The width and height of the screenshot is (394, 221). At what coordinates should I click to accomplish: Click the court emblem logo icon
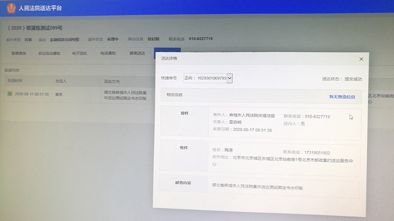coord(11,8)
